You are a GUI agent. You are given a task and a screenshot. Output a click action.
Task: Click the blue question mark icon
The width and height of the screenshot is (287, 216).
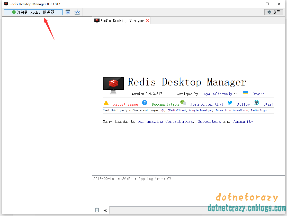145,103
